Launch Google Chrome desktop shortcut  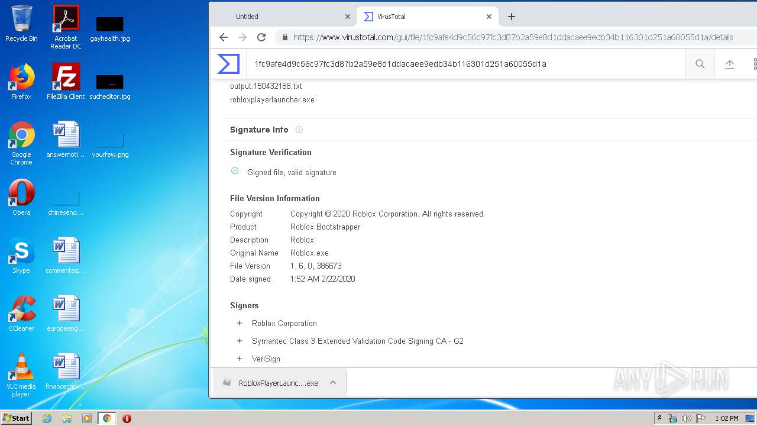pos(21,143)
